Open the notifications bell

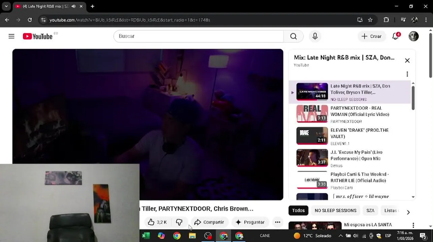pyautogui.click(x=396, y=36)
